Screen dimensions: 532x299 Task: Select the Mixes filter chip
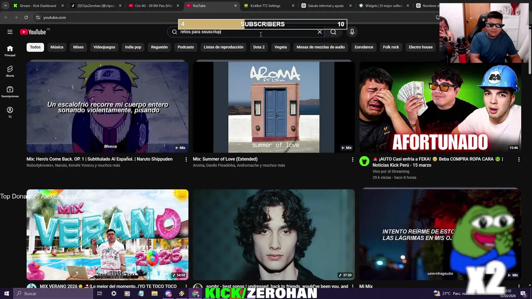(79, 47)
